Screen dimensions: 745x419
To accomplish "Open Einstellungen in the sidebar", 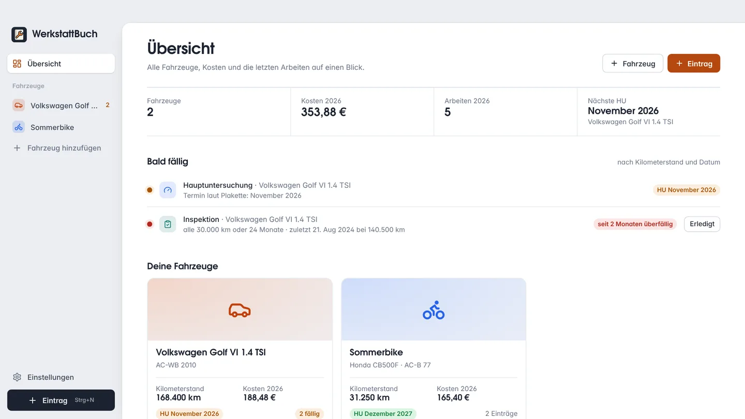I will click(x=61, y=377).
